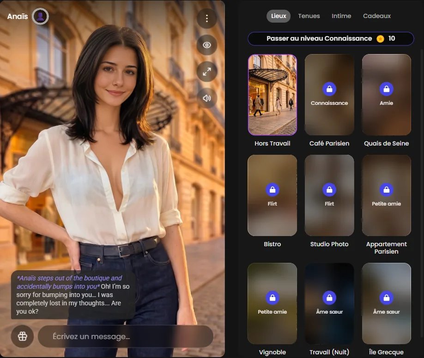Image resolution: width=424 pixels, height=358 pixels.
Task: Mute the voice with the speaker icon
Action: click(207, 98)
